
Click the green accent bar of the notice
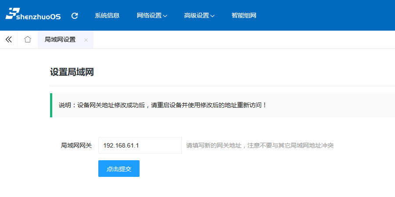point(51,106)
